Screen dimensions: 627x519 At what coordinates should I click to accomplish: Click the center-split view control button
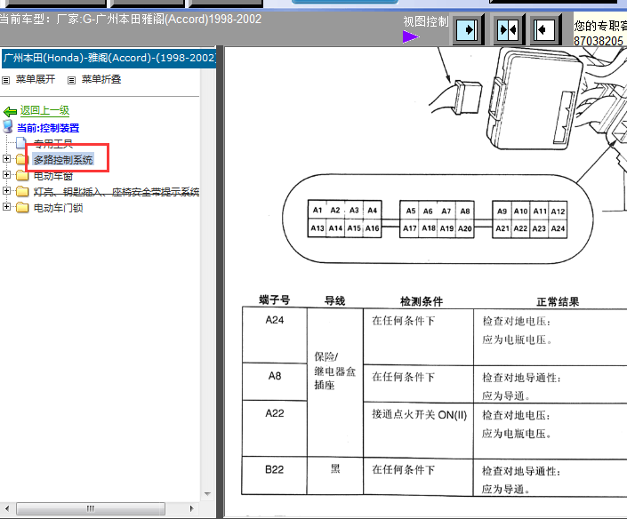tap(508, 29)
